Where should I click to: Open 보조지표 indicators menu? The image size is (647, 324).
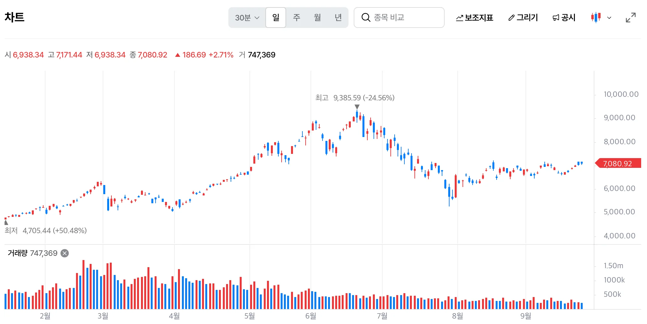click(x=475, y=18)
